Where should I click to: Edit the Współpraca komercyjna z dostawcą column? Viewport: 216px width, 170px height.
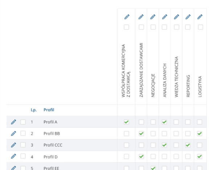127,17
